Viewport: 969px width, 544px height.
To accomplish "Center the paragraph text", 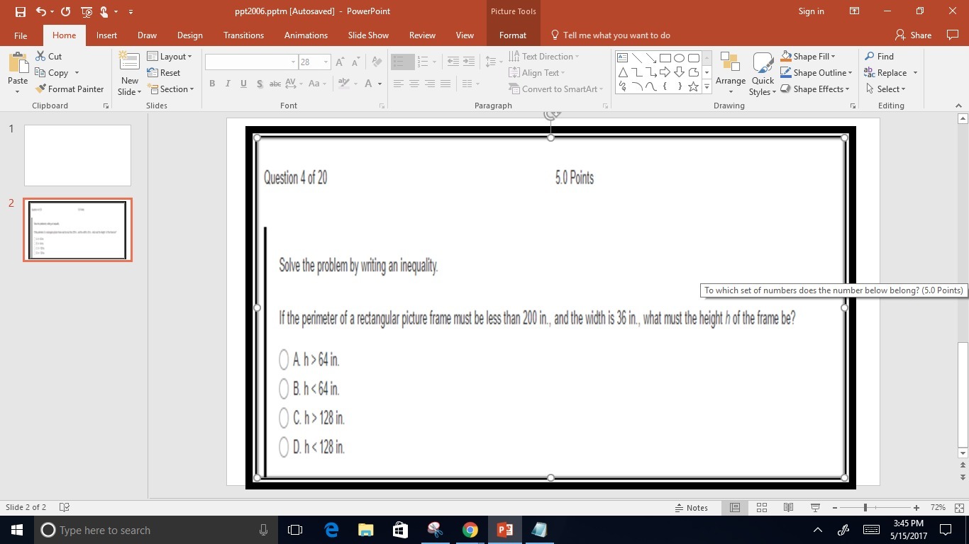I will click(x=414, y=84).
